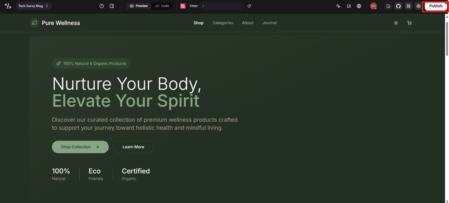Toggle the light/dark theme sun icon
The width and height of the screenshot is (449, 203).
point(396,23)
